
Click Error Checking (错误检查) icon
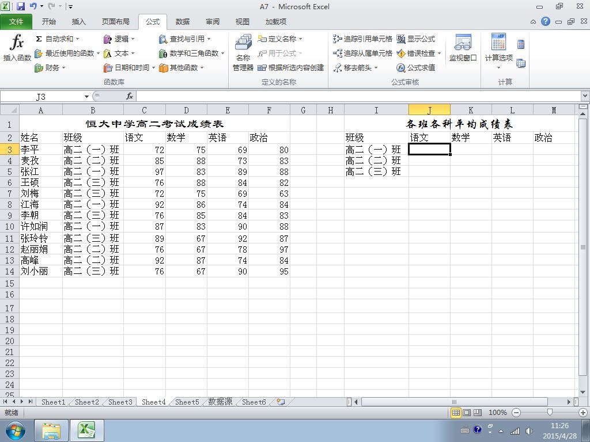(x=401, y=54)
